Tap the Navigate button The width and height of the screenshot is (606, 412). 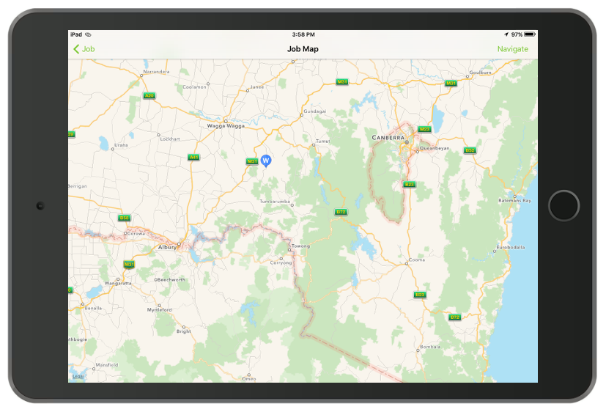pos(512,49)
